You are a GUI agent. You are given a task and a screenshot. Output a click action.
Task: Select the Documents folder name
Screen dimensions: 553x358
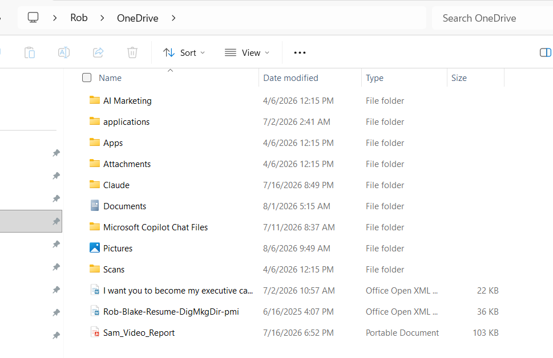click(x=124, y=206)
